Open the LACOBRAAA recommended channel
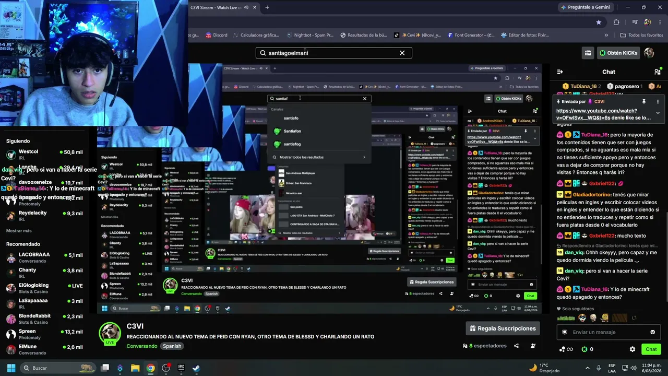Viewport: 668px width, 376px height. 44,257
